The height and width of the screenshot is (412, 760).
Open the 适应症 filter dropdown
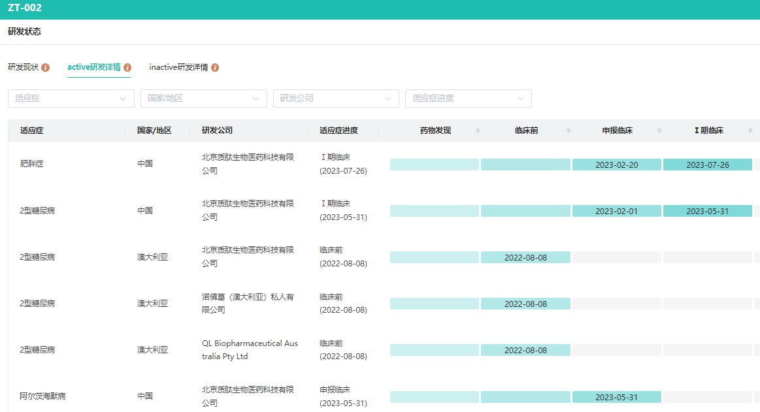(71, 99)
